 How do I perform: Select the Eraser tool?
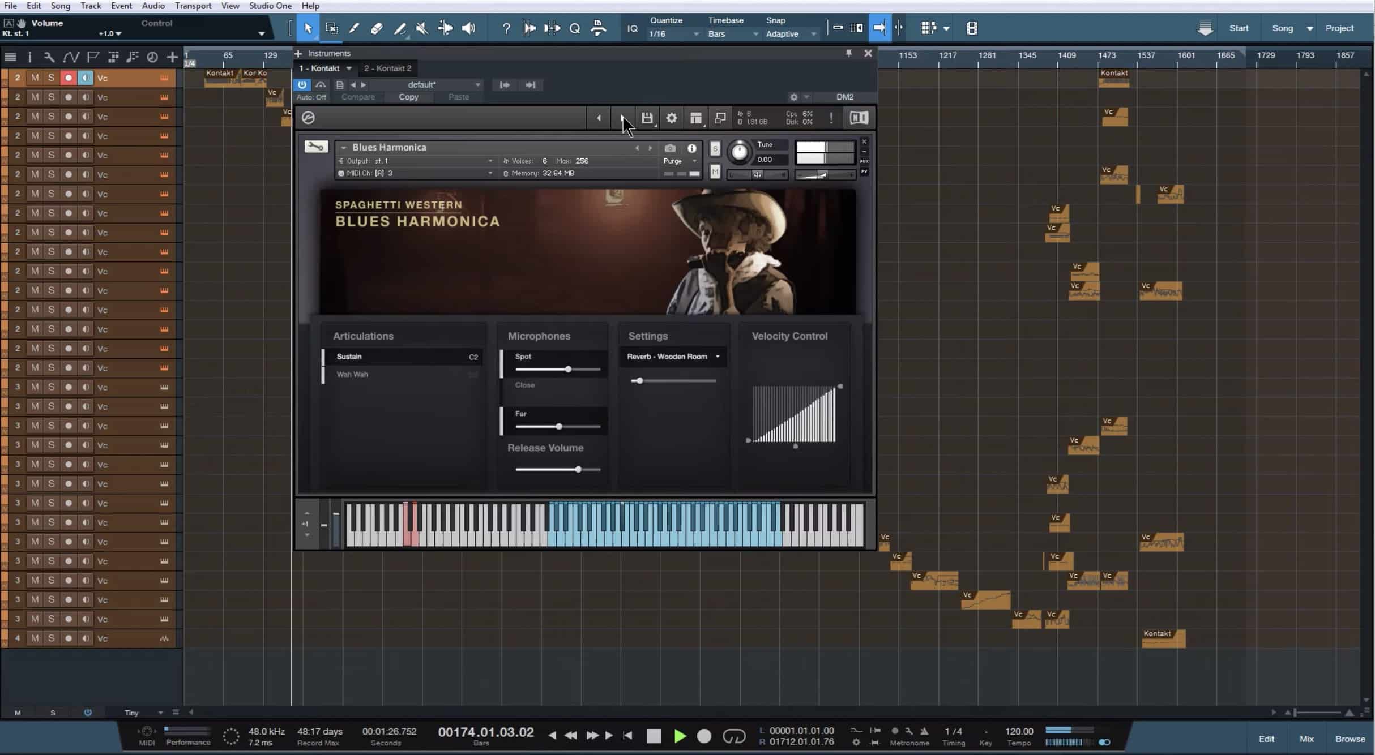(377, 28)
